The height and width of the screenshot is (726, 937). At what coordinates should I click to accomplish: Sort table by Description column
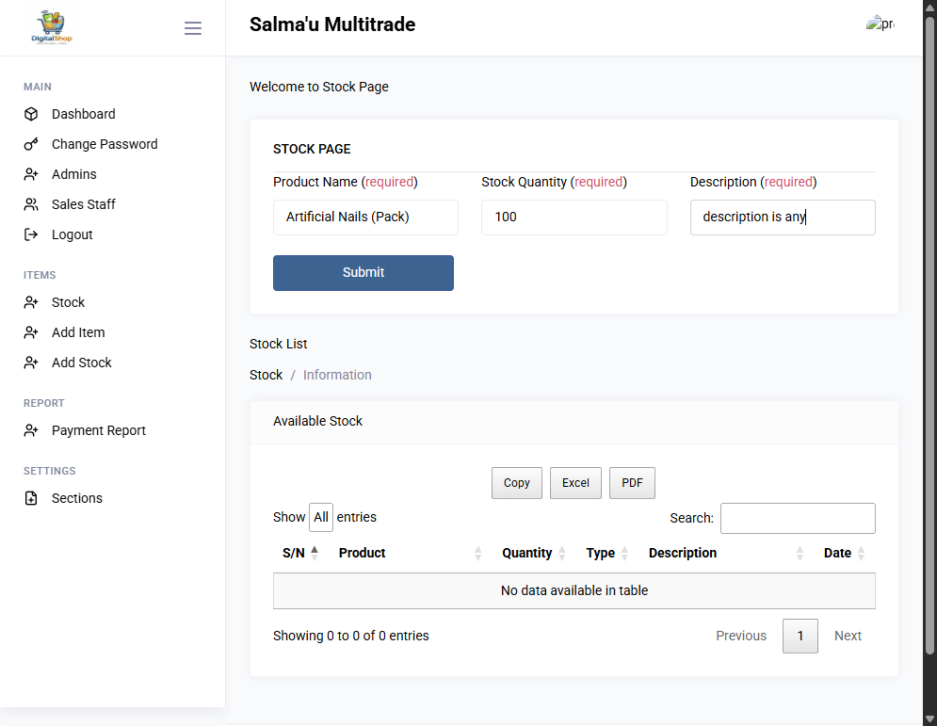pos(727,554)
